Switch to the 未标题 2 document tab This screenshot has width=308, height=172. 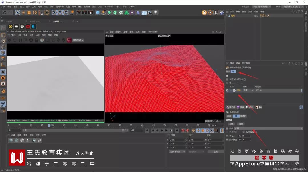tap(57, 21)
